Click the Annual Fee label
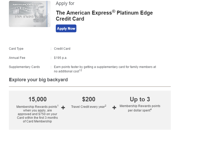The height and width of the screenshot is (149, 207). click(17, 58)
